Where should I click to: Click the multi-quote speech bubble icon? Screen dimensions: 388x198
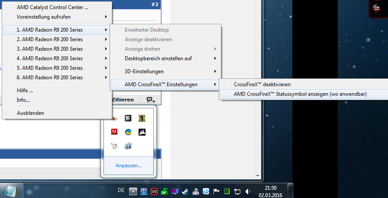(x=151, y=100)
